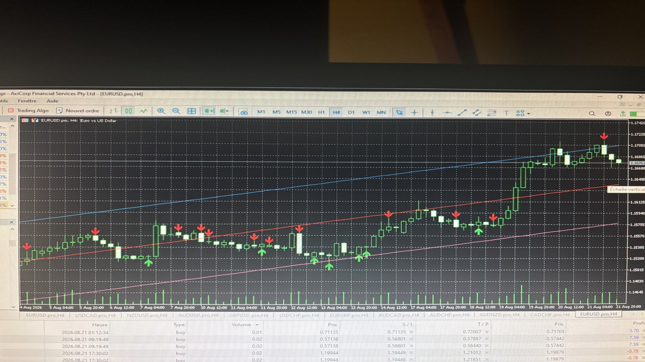645x362 pixels.
Task: Click the search magnifier icon
Action: 592,114
